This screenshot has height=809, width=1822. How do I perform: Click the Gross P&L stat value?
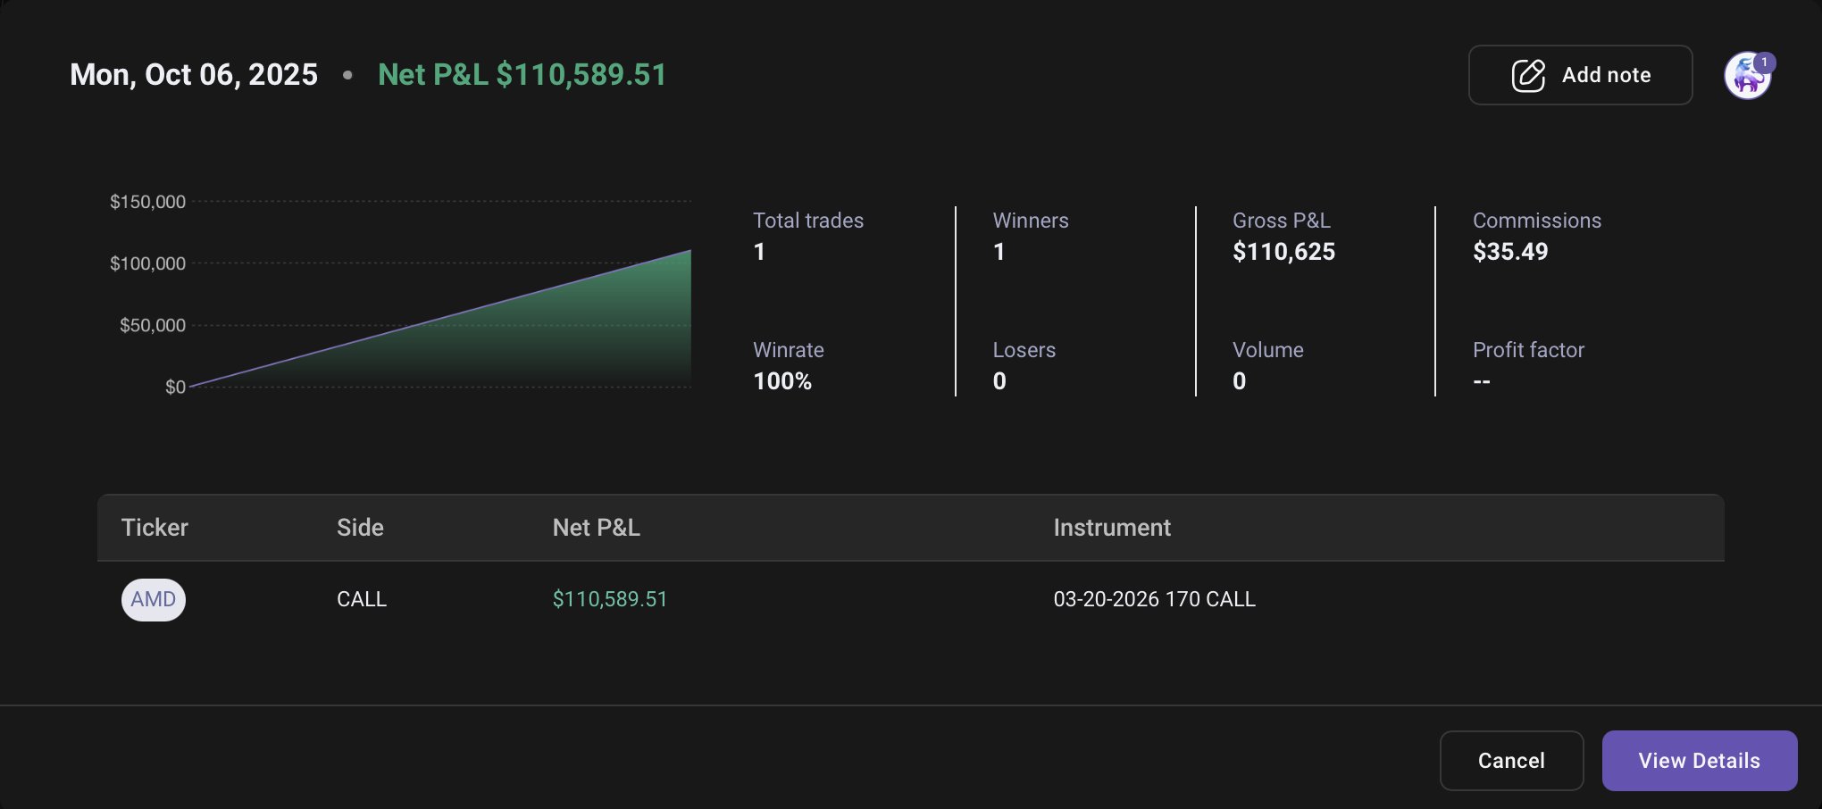1283,252
